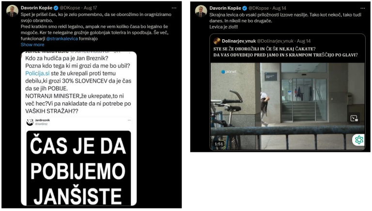
Task: Click the verified badge on the Aug 17 tweet
Action: click(56, 8)
